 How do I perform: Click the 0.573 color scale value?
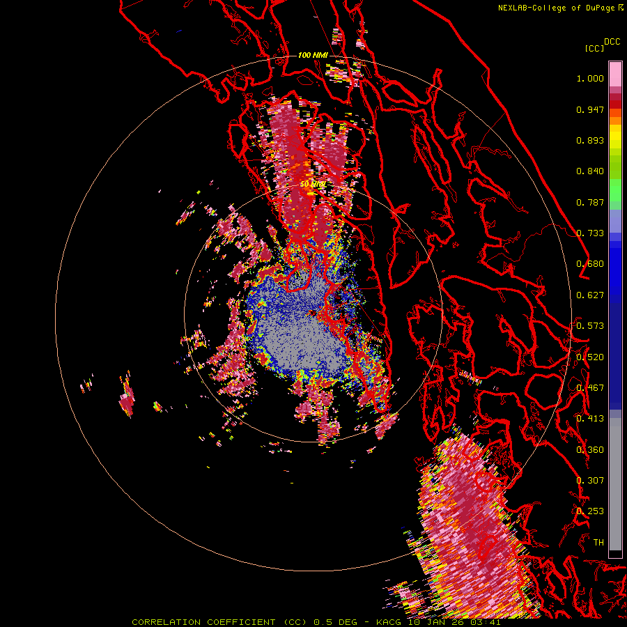590,326
